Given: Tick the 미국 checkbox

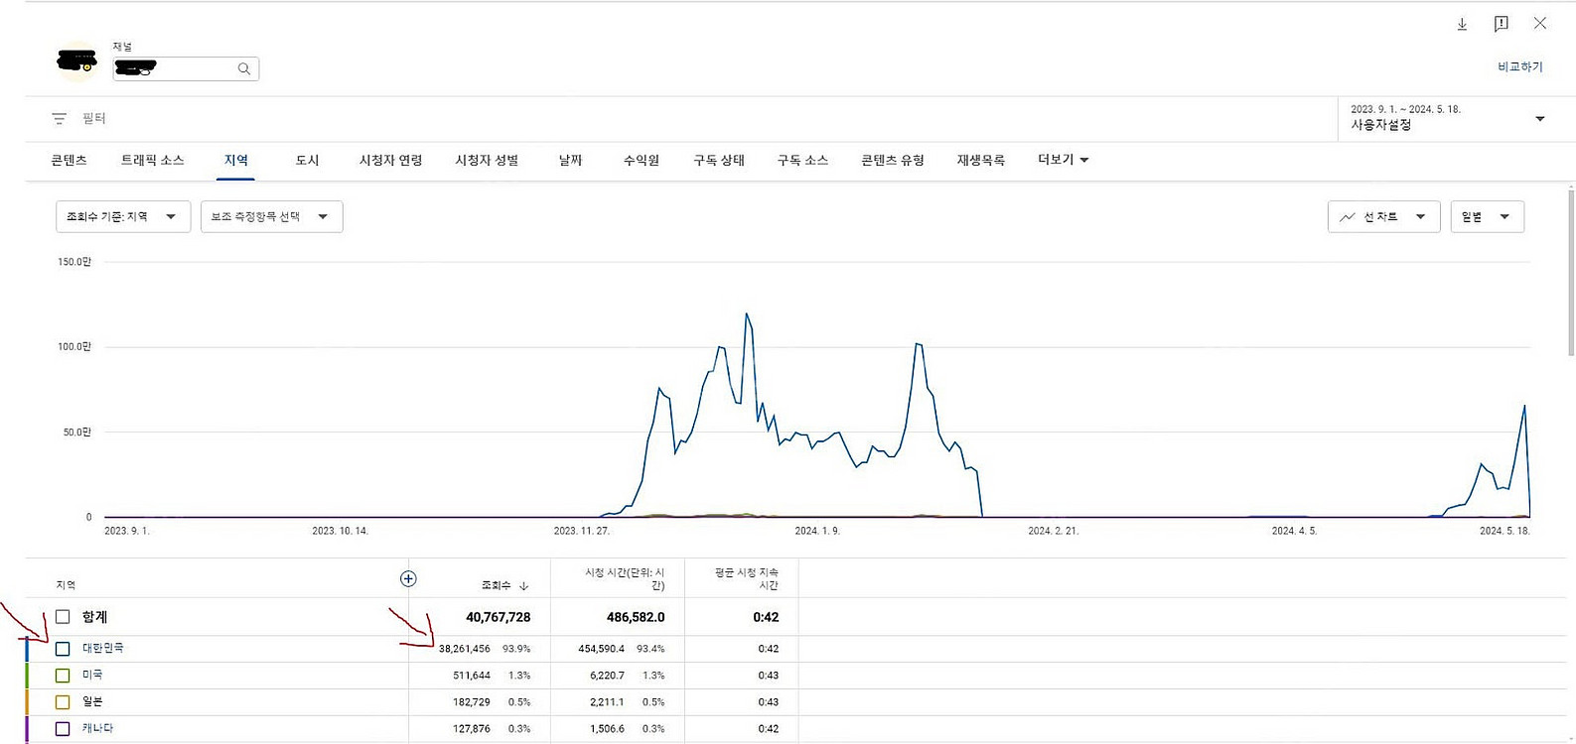Looking at the screenshot, I should point(63,676).
